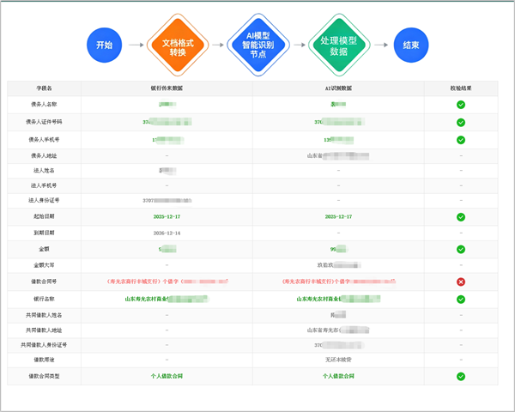Click the green check for 借款合同类型
515x412 pixels.
coord(461,376)
